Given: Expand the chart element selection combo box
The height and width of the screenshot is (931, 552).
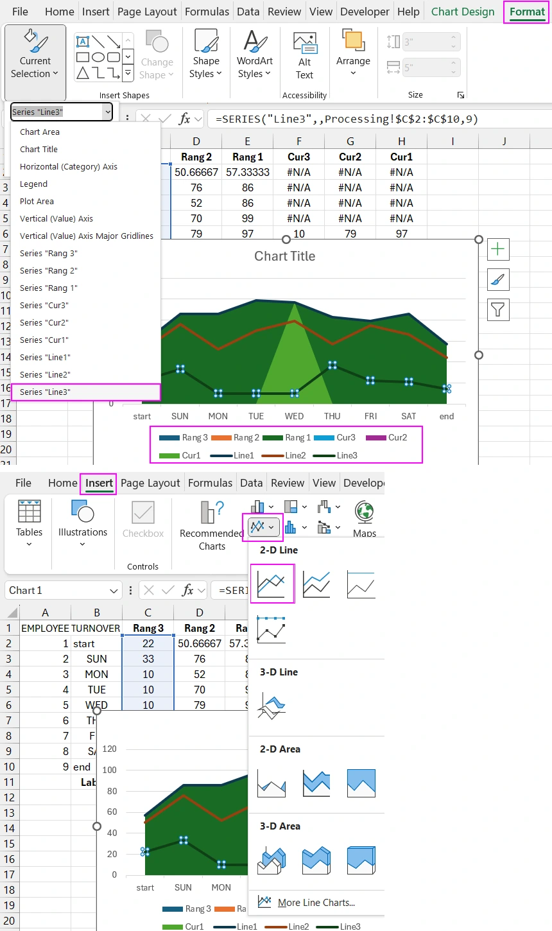Looking at the screenshot, I should pyautogui.click(x=107, y=112).
